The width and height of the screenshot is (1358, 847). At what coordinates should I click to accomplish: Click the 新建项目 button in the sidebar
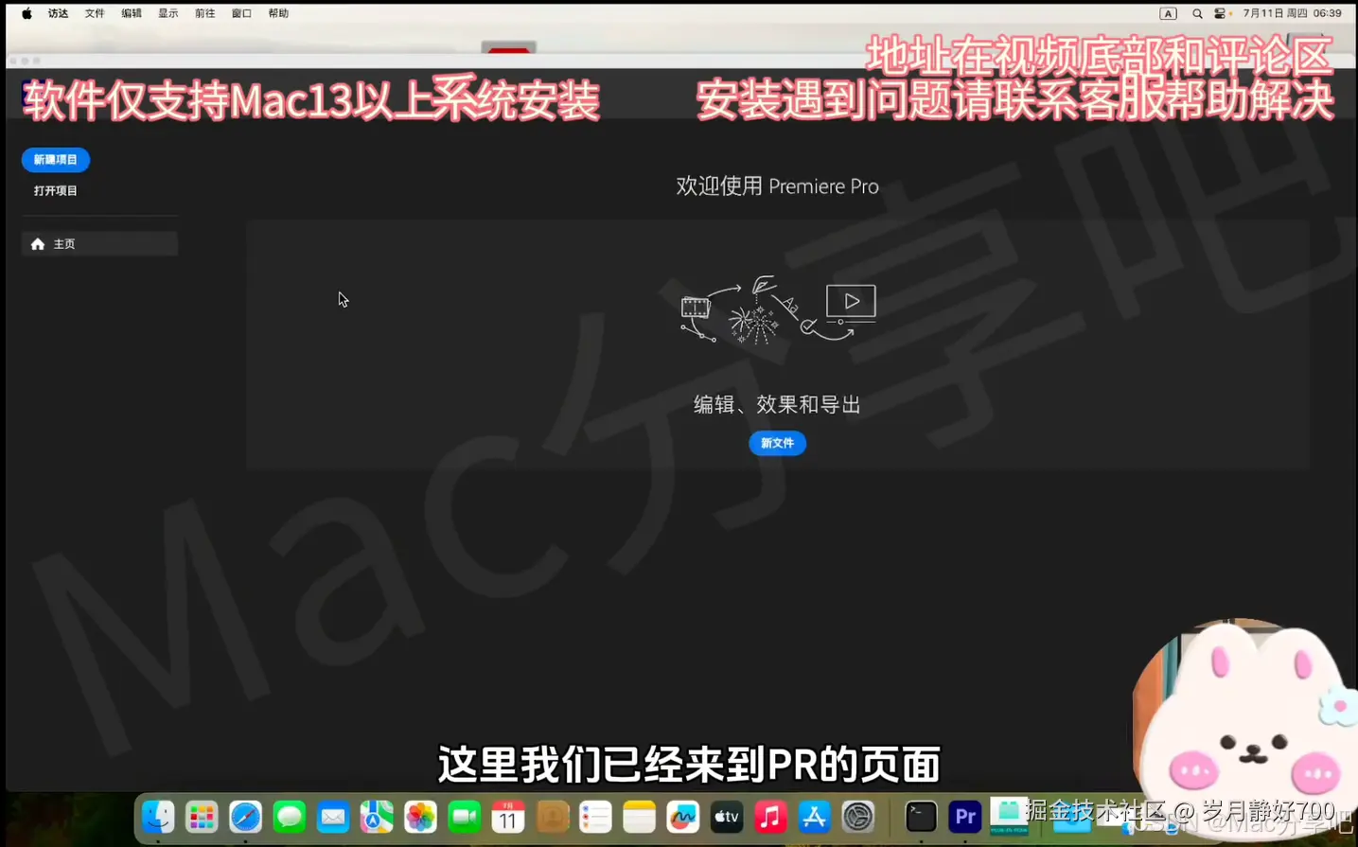pos(56,159)
